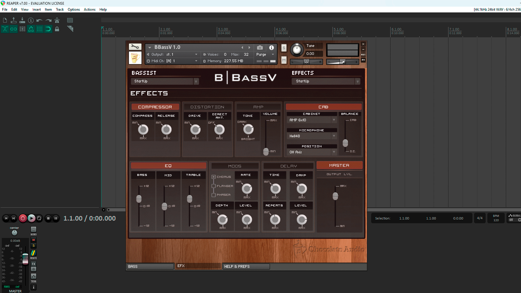Screen dimensions: 521x293
Task: Toggle envelope points move with items icon
Action: 31,29
